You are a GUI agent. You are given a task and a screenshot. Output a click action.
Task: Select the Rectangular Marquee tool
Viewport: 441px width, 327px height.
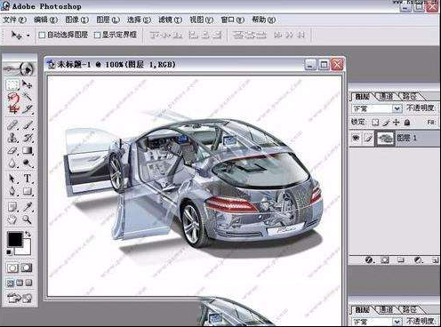pyautogui.click(x=12, y=85)
